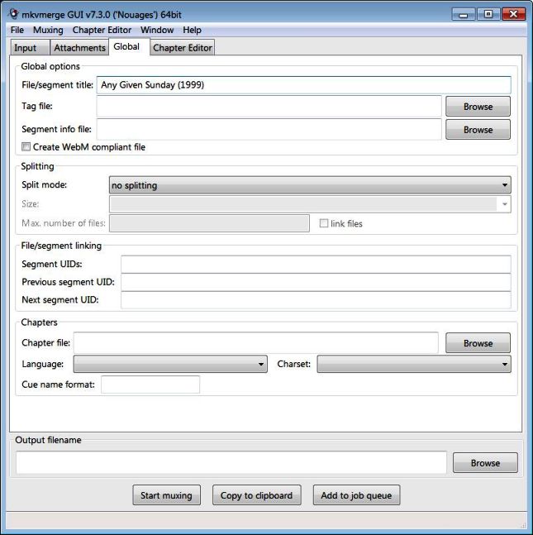Open the Window menu
The height and width of the screenshot is (535, 533).
157,30
